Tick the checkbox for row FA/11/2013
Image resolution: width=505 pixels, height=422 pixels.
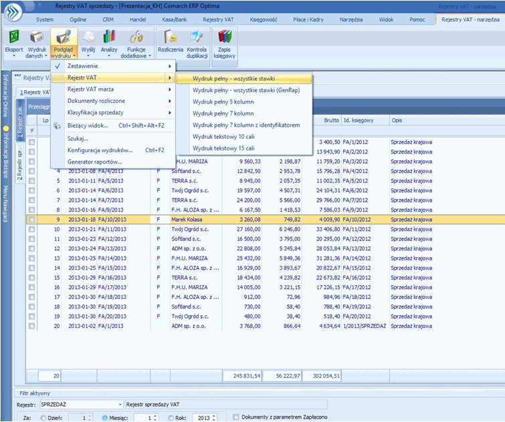click(x=31, y=229)
